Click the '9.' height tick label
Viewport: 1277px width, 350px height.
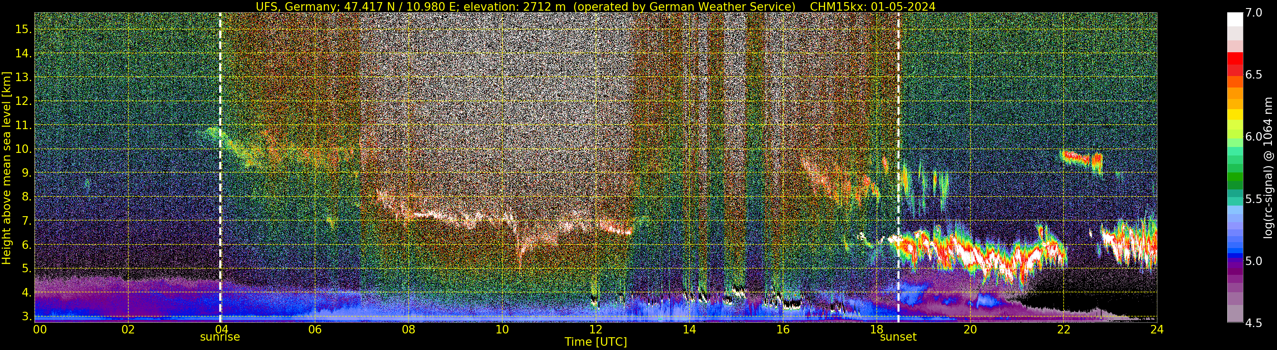26,173
